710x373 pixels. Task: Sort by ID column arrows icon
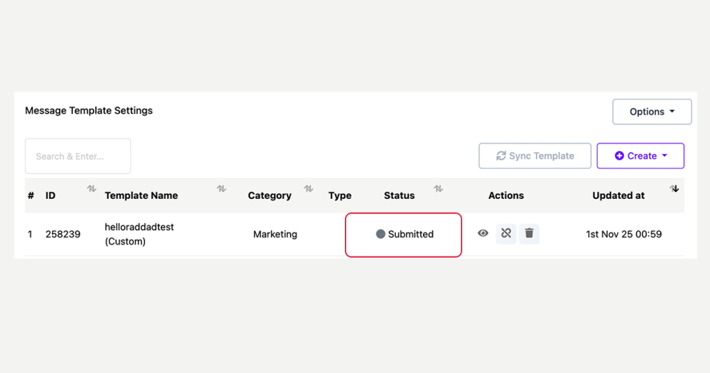pyautogui.click(x=92, y=189)
